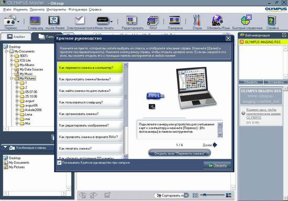The image size is (288, 201).
Task: Select 'Как проявлять снимки в формате RAW?'
Action: (90, 137)
